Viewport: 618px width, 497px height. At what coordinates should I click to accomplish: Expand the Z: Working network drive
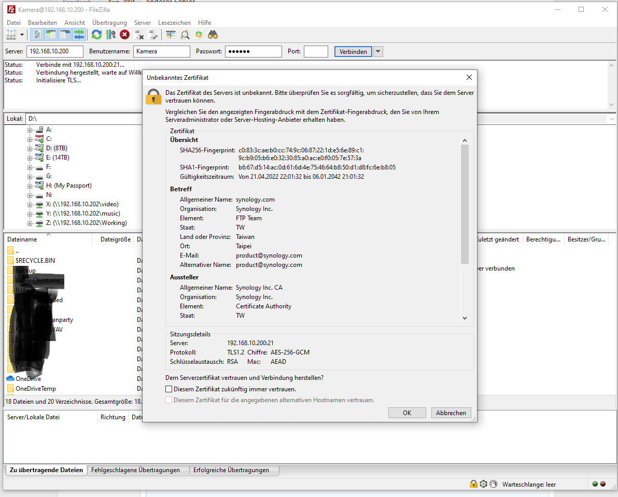coord(30,223)
